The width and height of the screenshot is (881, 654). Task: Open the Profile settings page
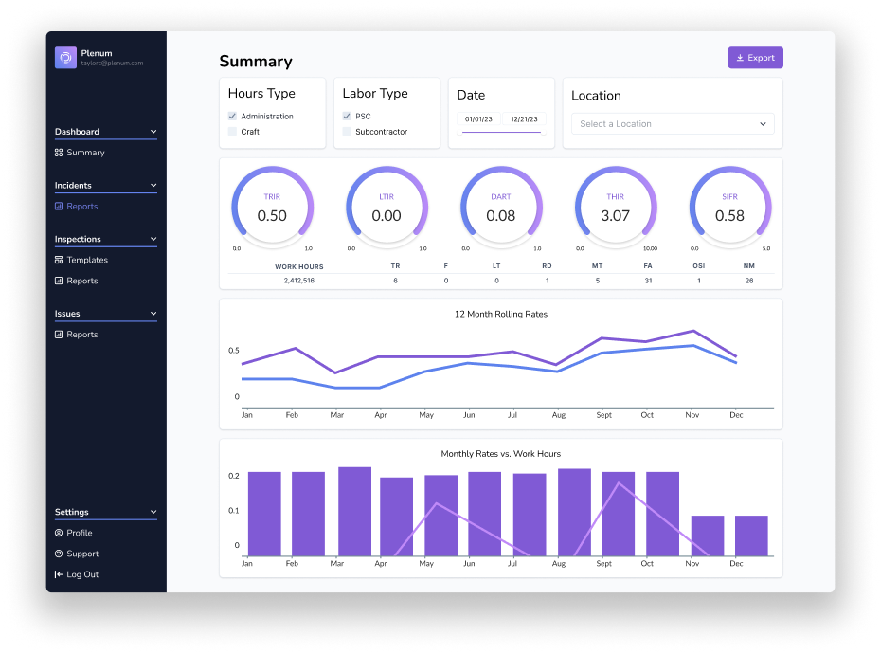74,533
